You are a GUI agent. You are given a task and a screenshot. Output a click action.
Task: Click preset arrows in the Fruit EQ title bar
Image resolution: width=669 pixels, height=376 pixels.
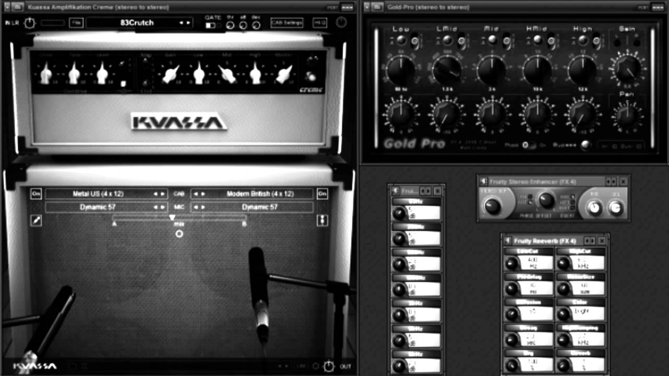click(x=426, y=191)
